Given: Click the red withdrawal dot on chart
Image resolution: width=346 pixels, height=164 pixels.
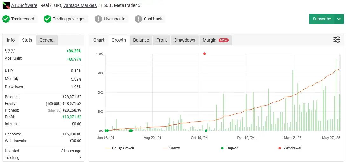Looking at the screenshot, I should [204, 54].
